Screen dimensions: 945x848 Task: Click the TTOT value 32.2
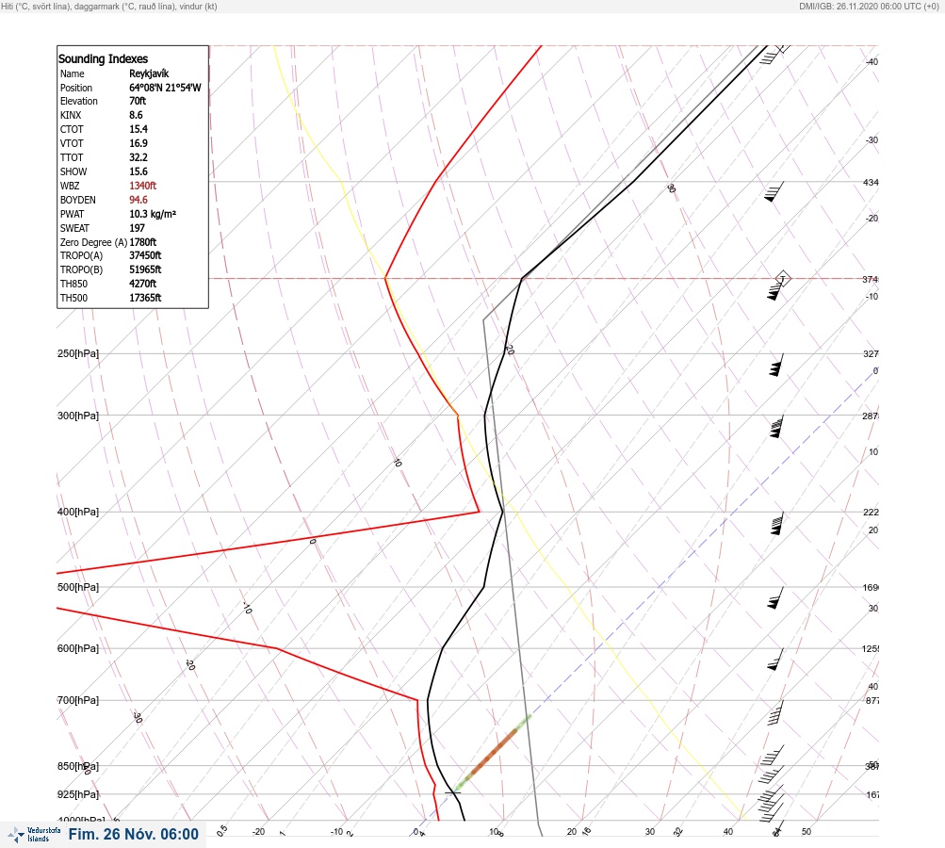tap(138, 157)
